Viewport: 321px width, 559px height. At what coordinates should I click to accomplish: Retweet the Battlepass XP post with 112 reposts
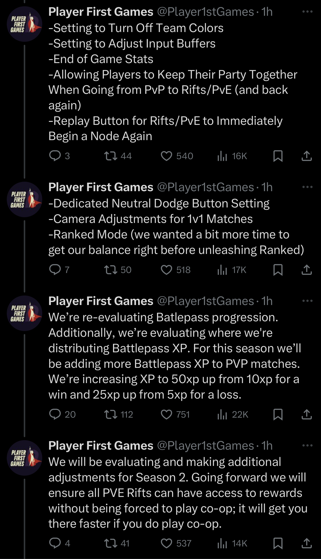(x=118, y=415)
